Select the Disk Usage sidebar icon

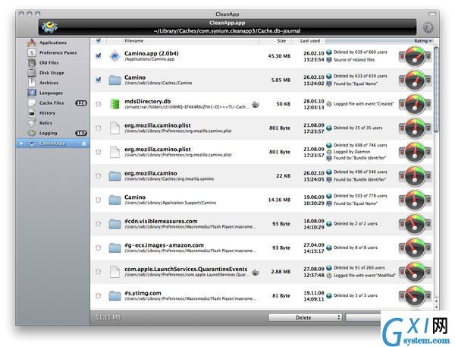point(32,73)
